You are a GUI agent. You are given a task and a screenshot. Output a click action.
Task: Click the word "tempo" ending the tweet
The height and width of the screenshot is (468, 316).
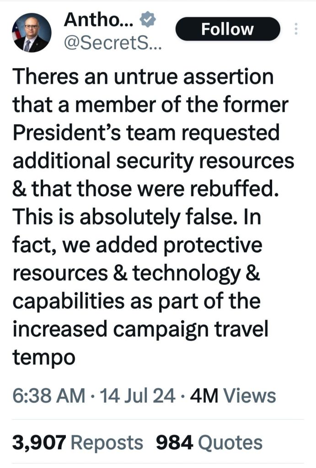[44, 357]
